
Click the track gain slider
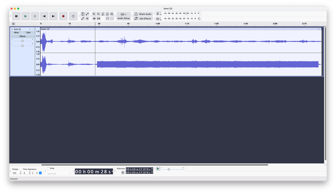click(23, 41)
